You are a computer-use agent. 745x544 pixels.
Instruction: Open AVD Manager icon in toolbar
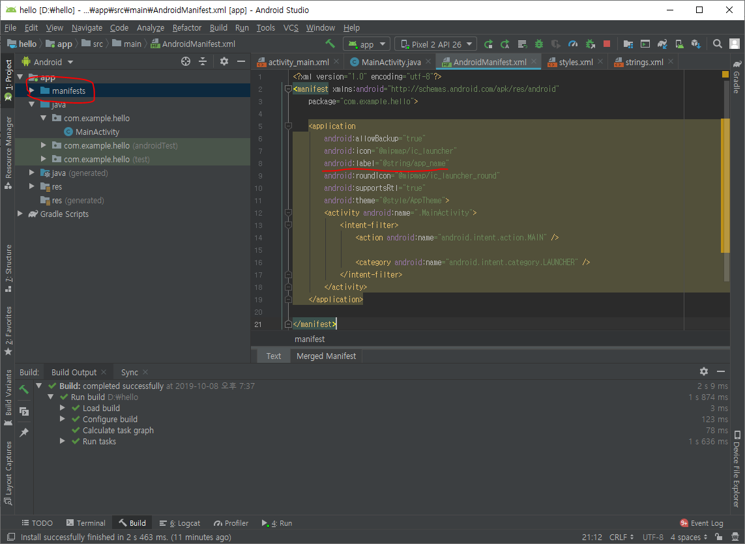pos(679,44)
